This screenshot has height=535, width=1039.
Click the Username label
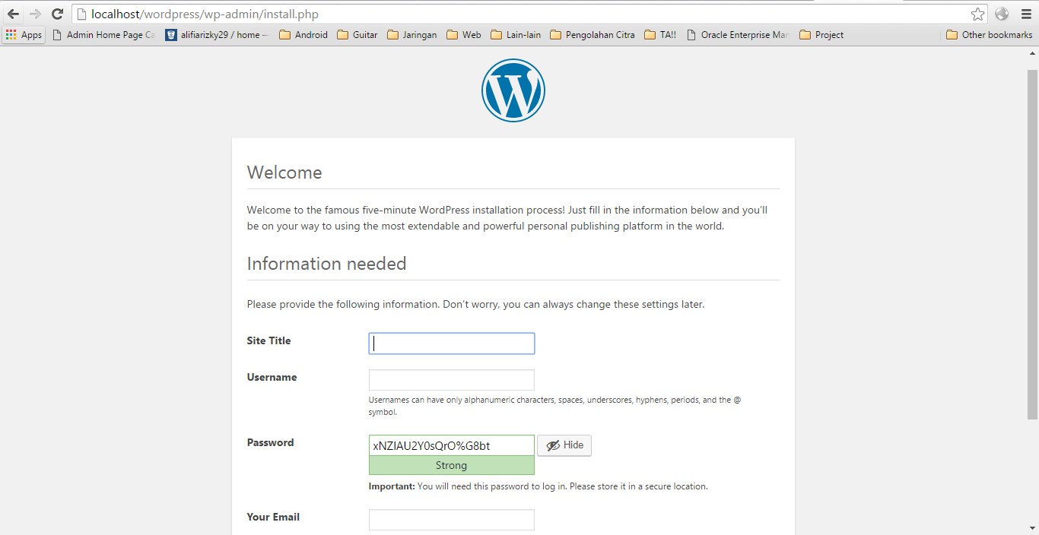coord(272,377)
